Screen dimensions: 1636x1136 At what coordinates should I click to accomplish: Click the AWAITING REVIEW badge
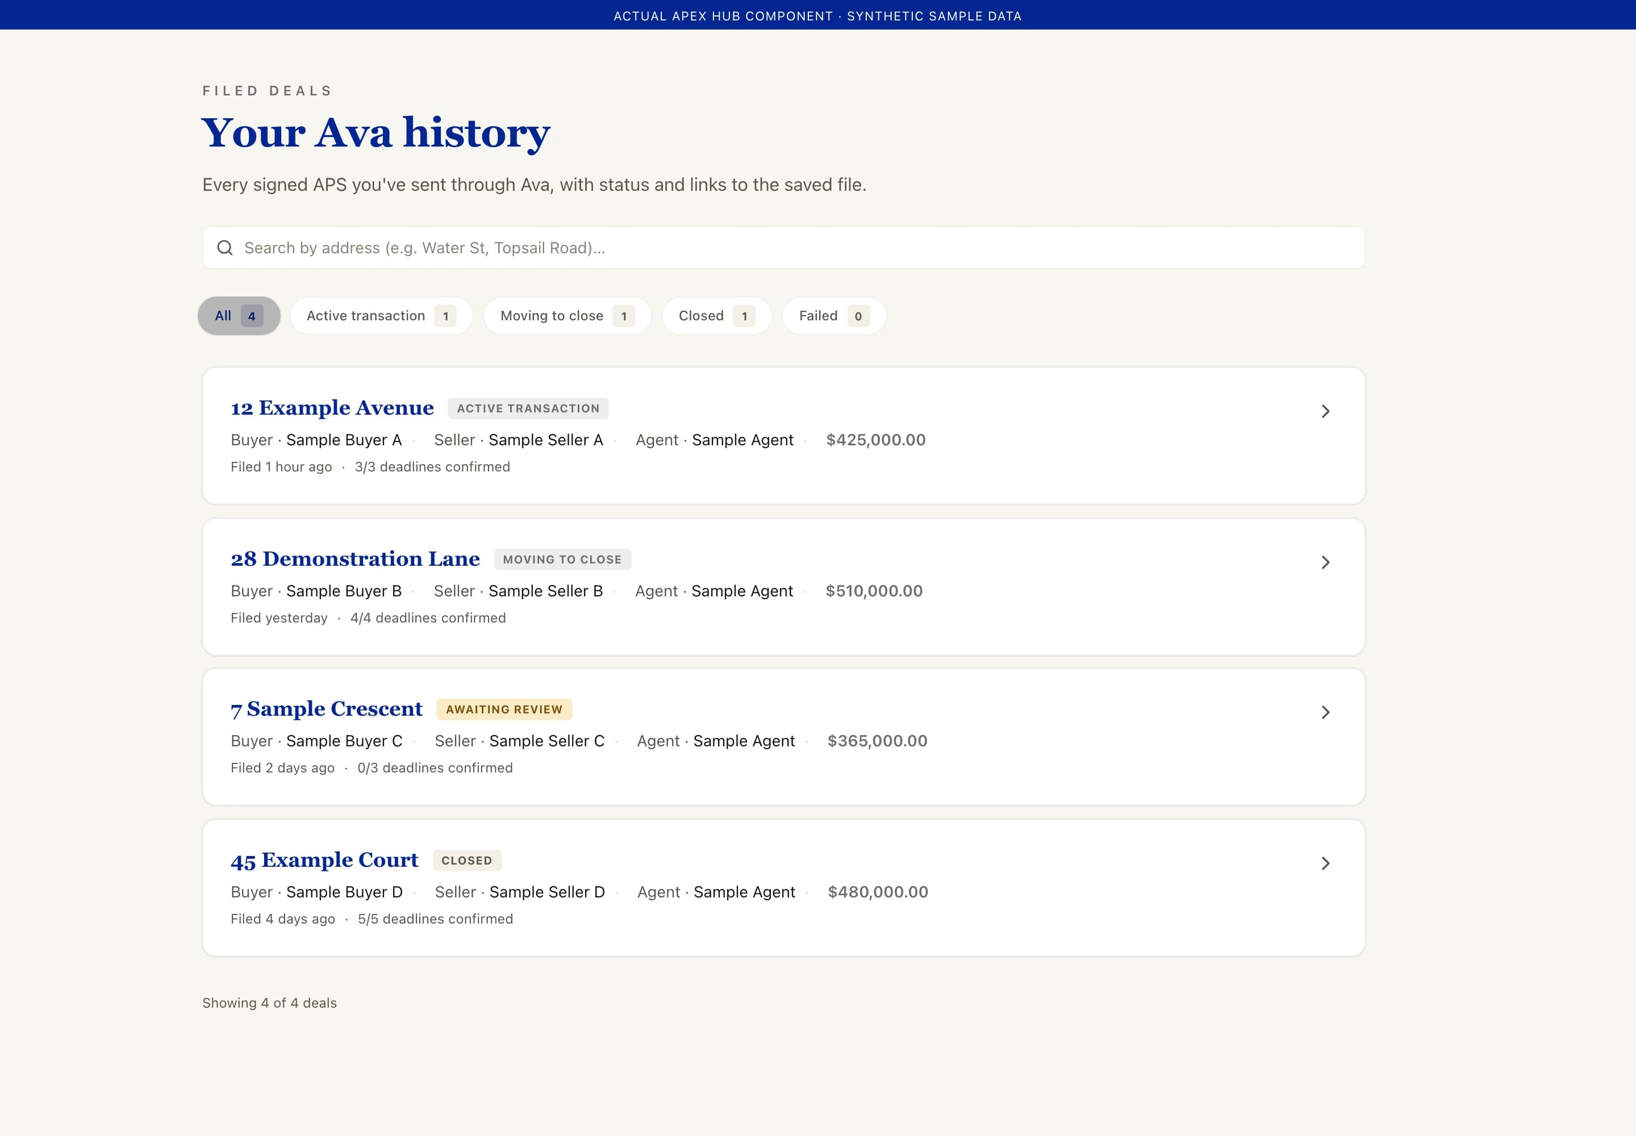[x=504, y=709]
